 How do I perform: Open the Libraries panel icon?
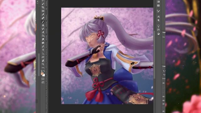(158, 30)
